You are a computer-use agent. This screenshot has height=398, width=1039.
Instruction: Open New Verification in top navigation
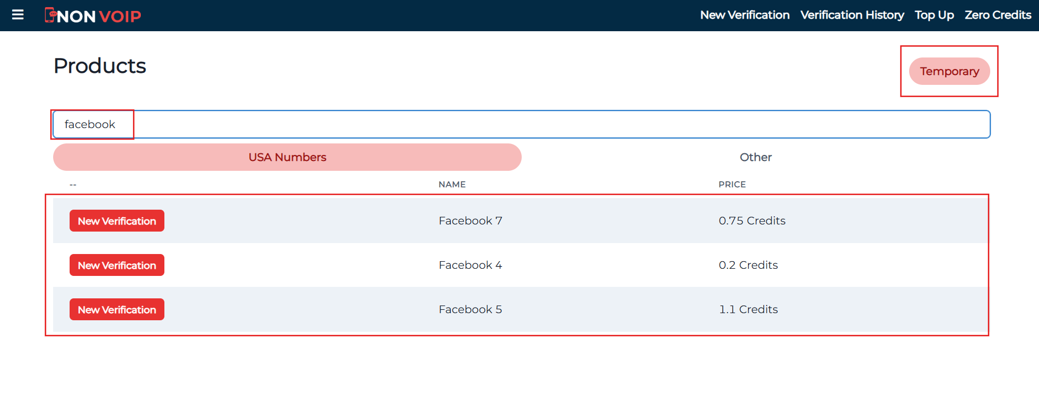pos(745,15)
